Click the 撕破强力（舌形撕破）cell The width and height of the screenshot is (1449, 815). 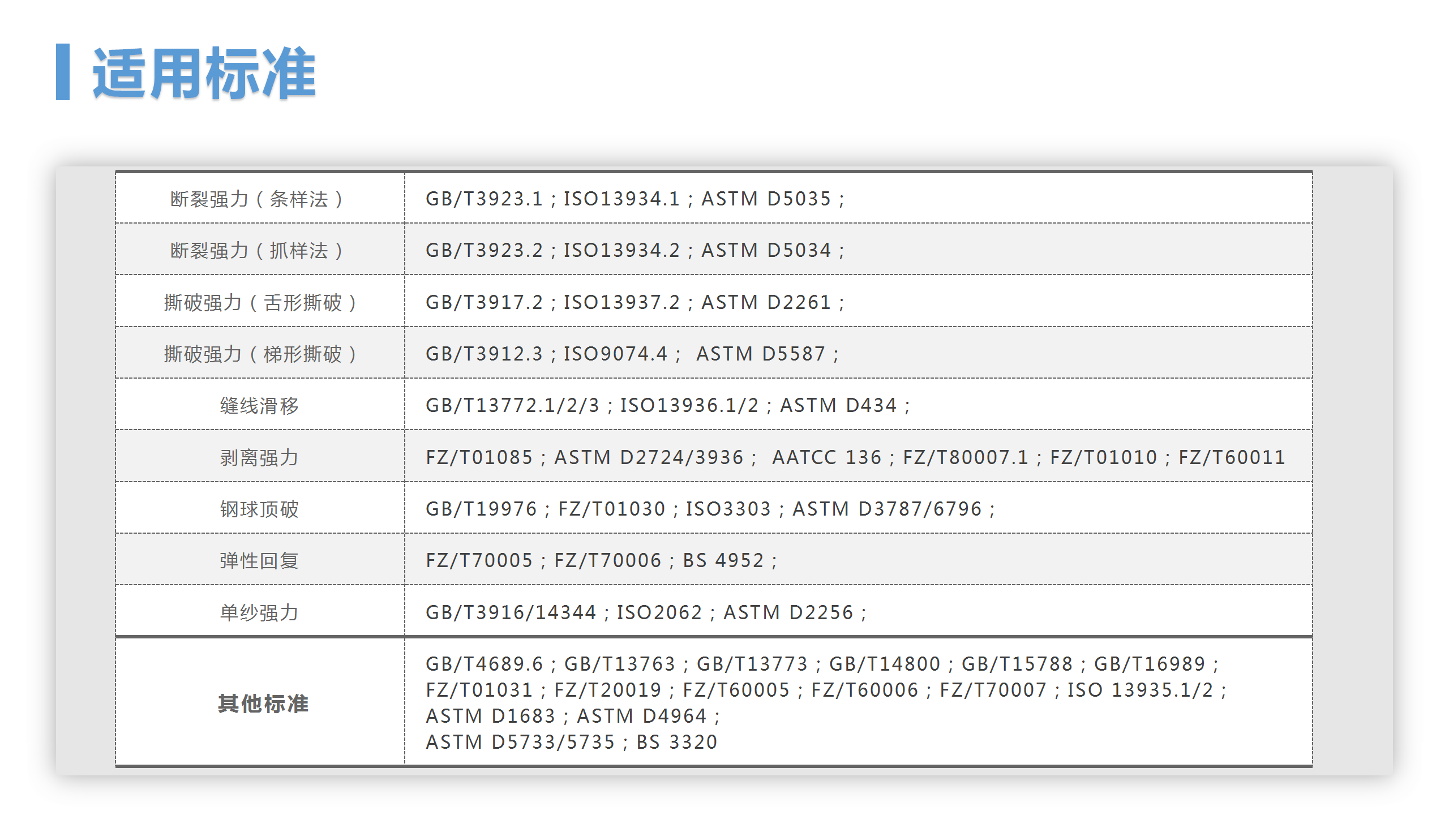259,303
